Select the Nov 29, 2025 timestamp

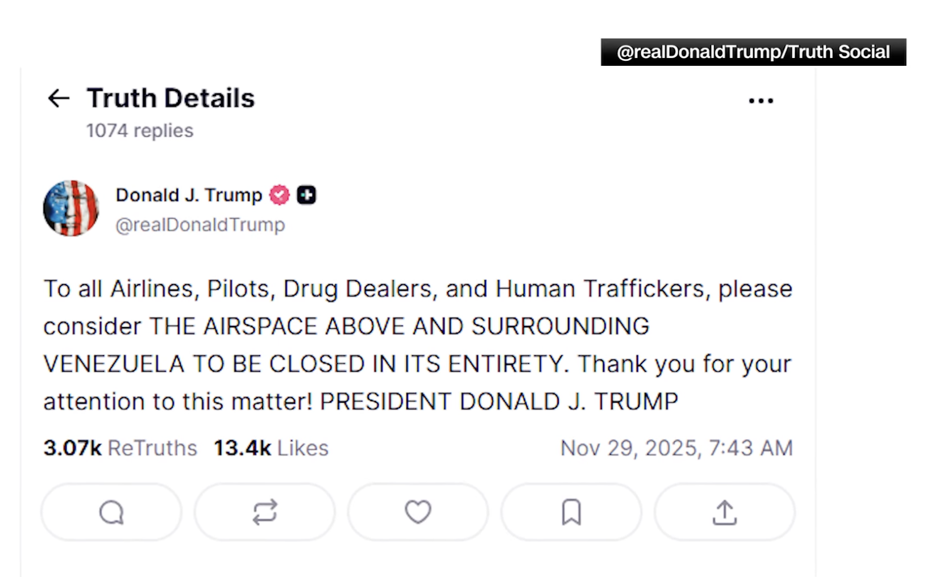pos(676,448)
